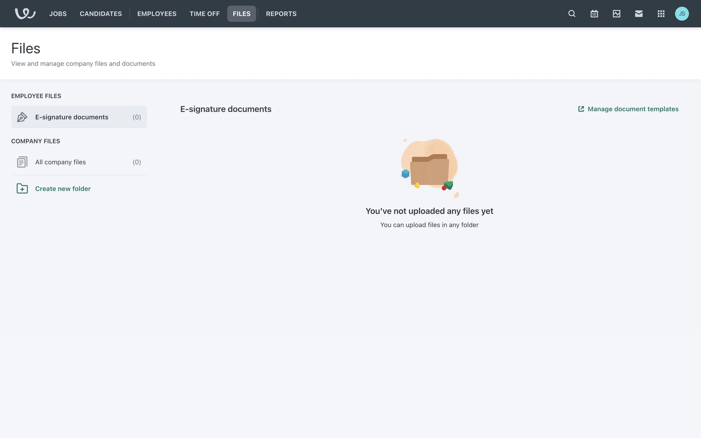Click Create new folder link
The image size is (701, 438).
point(63,189)
